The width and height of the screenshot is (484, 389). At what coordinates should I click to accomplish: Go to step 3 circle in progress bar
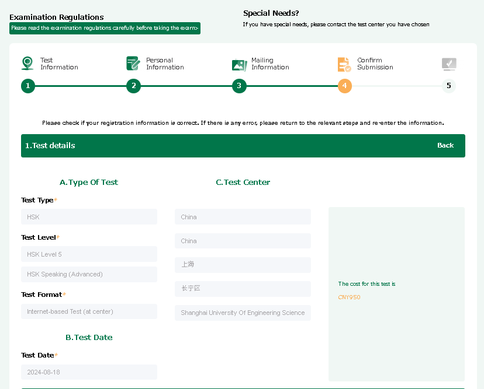[x=239, y=86]
